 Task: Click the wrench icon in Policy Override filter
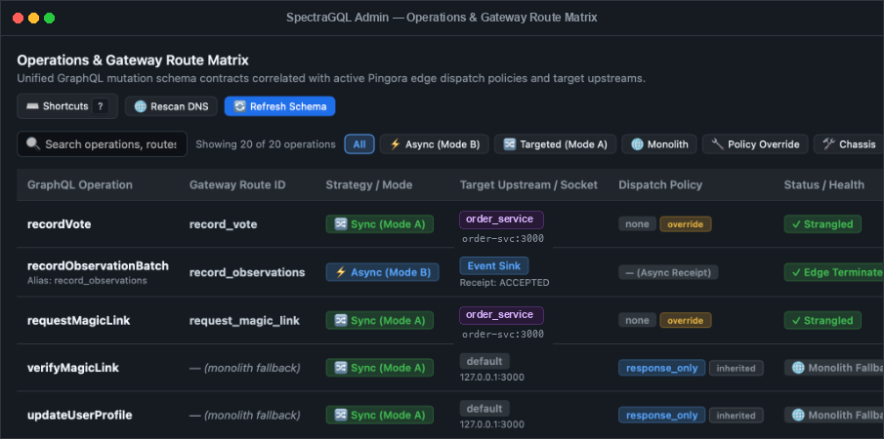(x=718, y=144)
